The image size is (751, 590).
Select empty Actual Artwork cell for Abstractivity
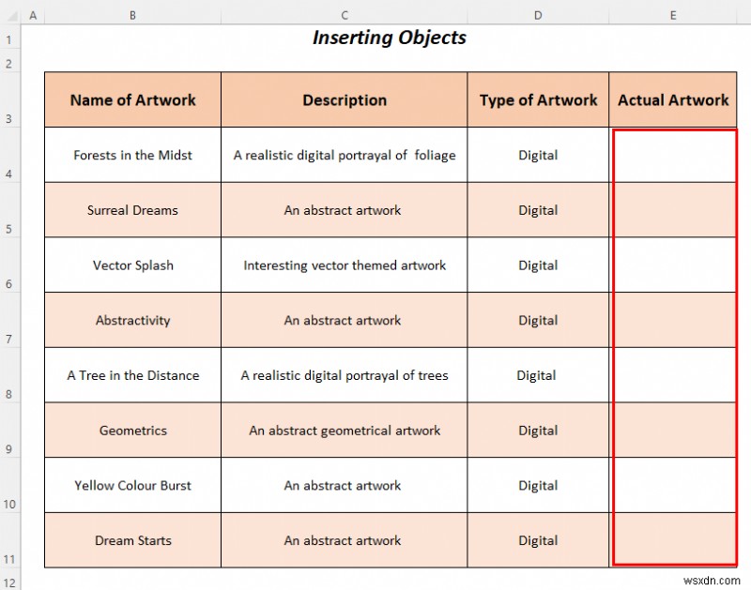click(x=673, y=320)
